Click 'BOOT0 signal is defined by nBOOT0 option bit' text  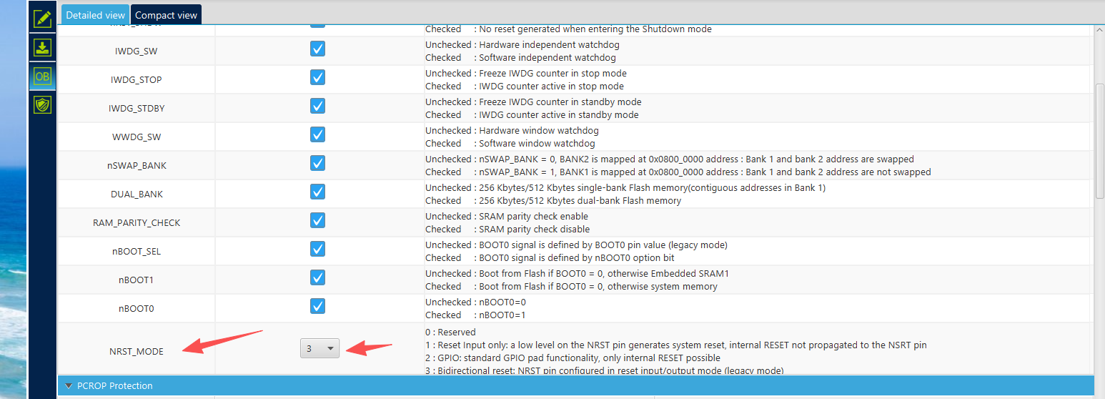click(x=576, y=258)
